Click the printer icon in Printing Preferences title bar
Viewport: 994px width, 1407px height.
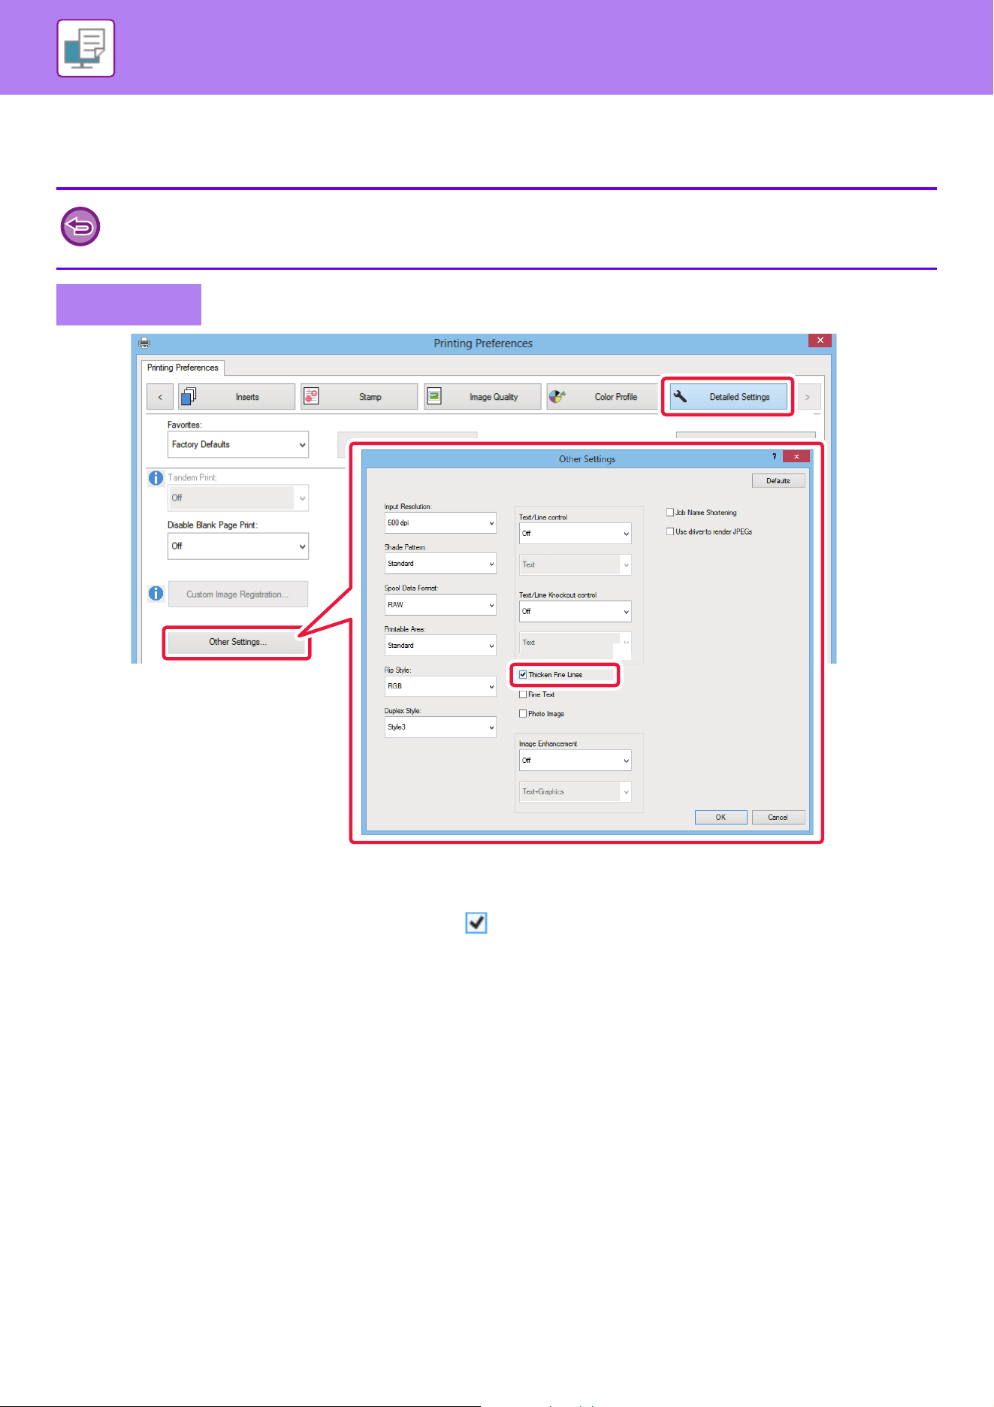click(144, 343)
